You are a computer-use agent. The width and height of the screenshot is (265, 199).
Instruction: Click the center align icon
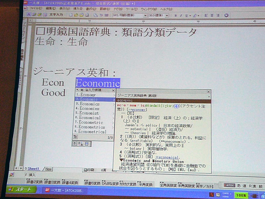coord(212,15)
